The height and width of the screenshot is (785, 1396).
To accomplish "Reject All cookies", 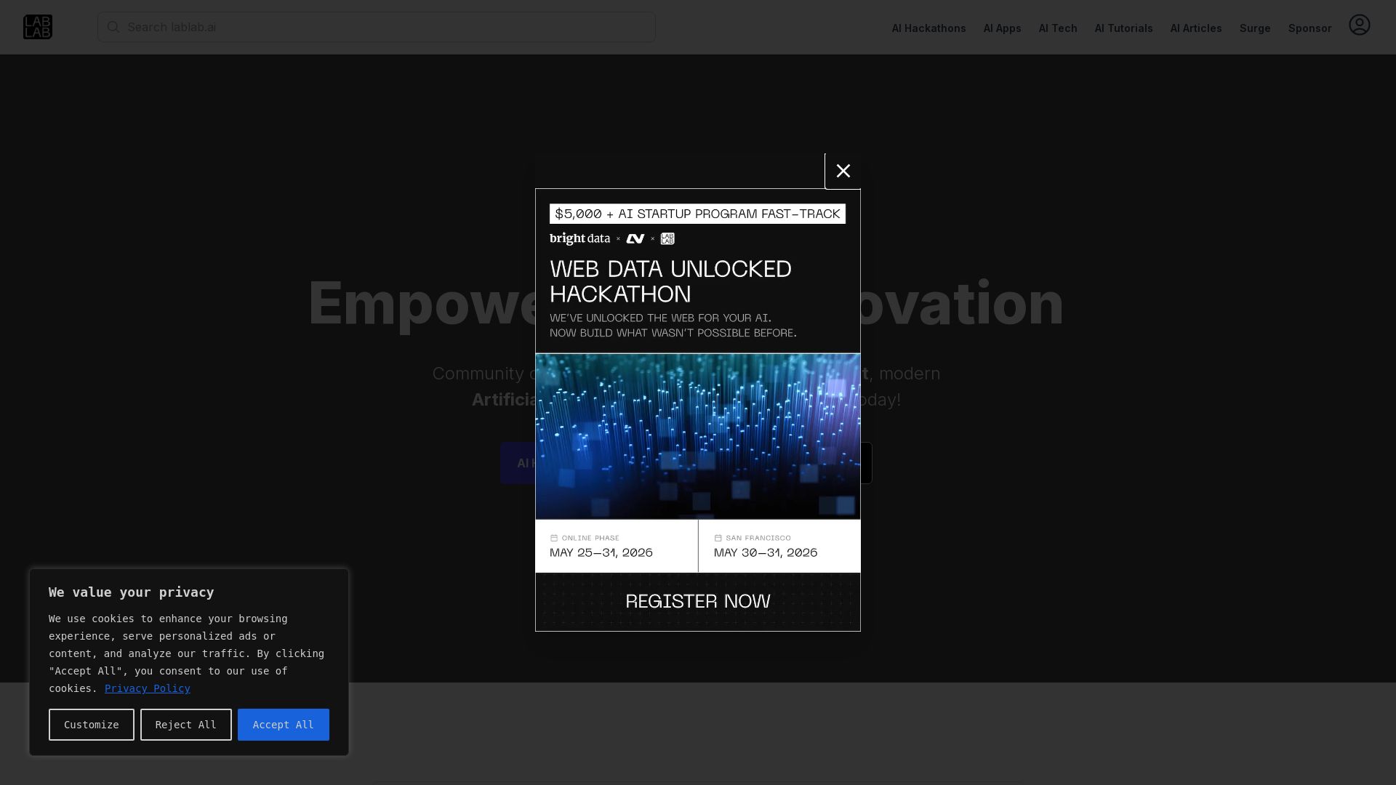I will pos(186,725).
